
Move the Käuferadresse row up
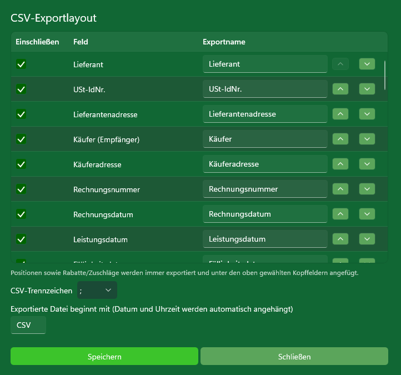[x=340, y=164]
